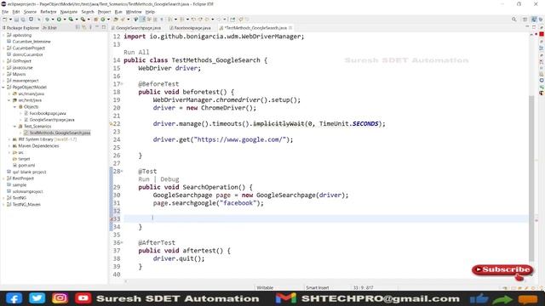Open Facebookpage.java in Package Explorer
The width and height of the screenshot is (545, 306).
point(48,113)
